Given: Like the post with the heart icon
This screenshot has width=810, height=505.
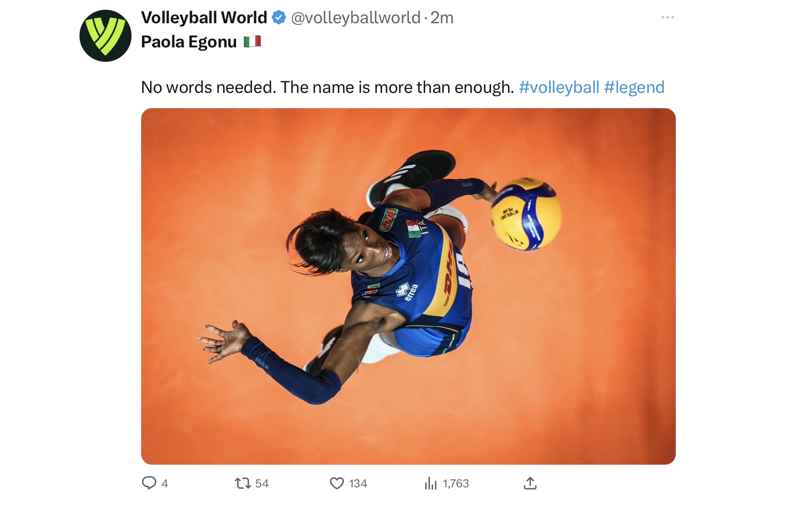Looking at the screenshot, I should click(x=336, y=483).
